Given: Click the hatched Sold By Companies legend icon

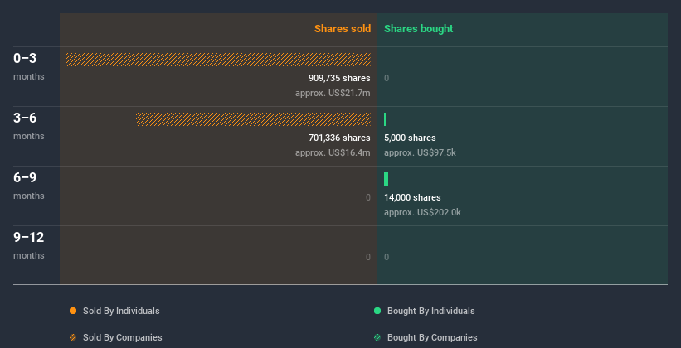Looking at the screenshot, I should 73,337.
